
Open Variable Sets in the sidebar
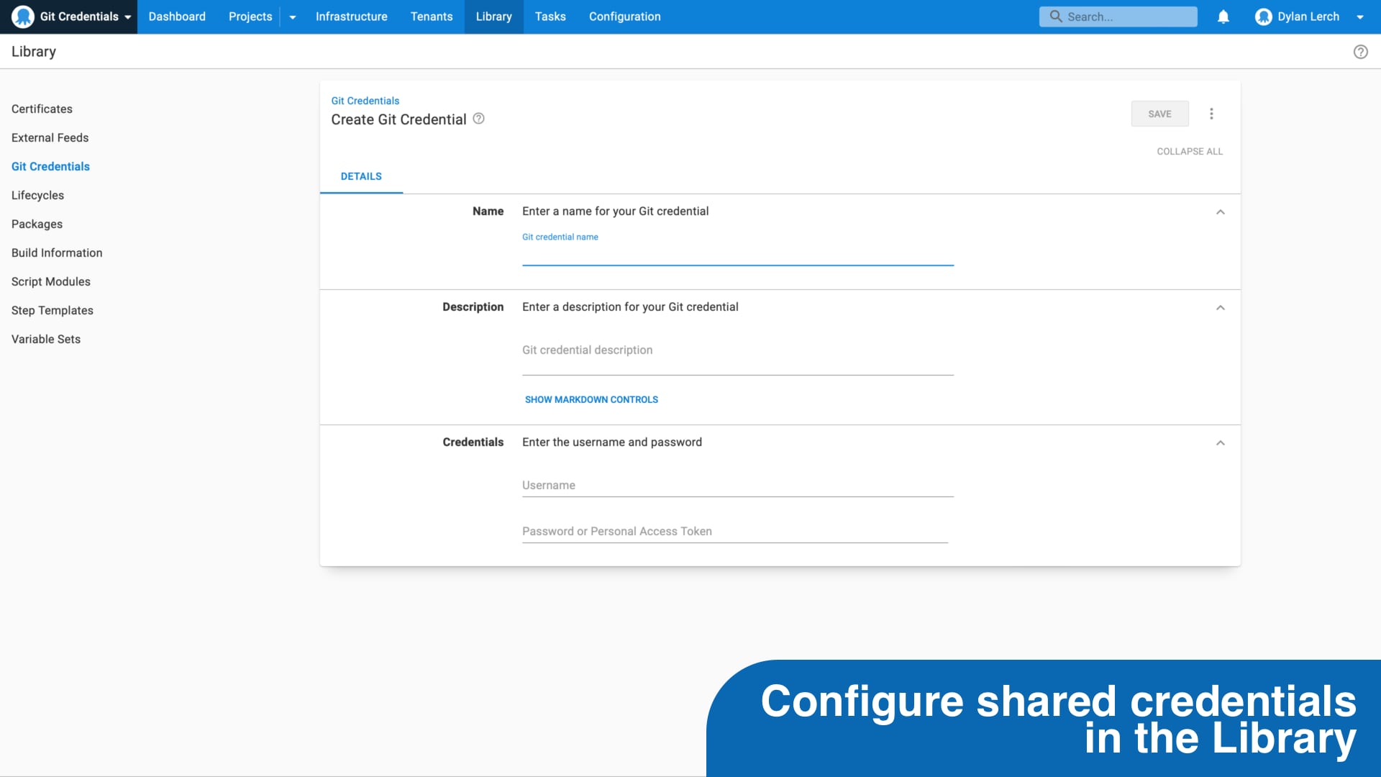click(x=45, y=339)
